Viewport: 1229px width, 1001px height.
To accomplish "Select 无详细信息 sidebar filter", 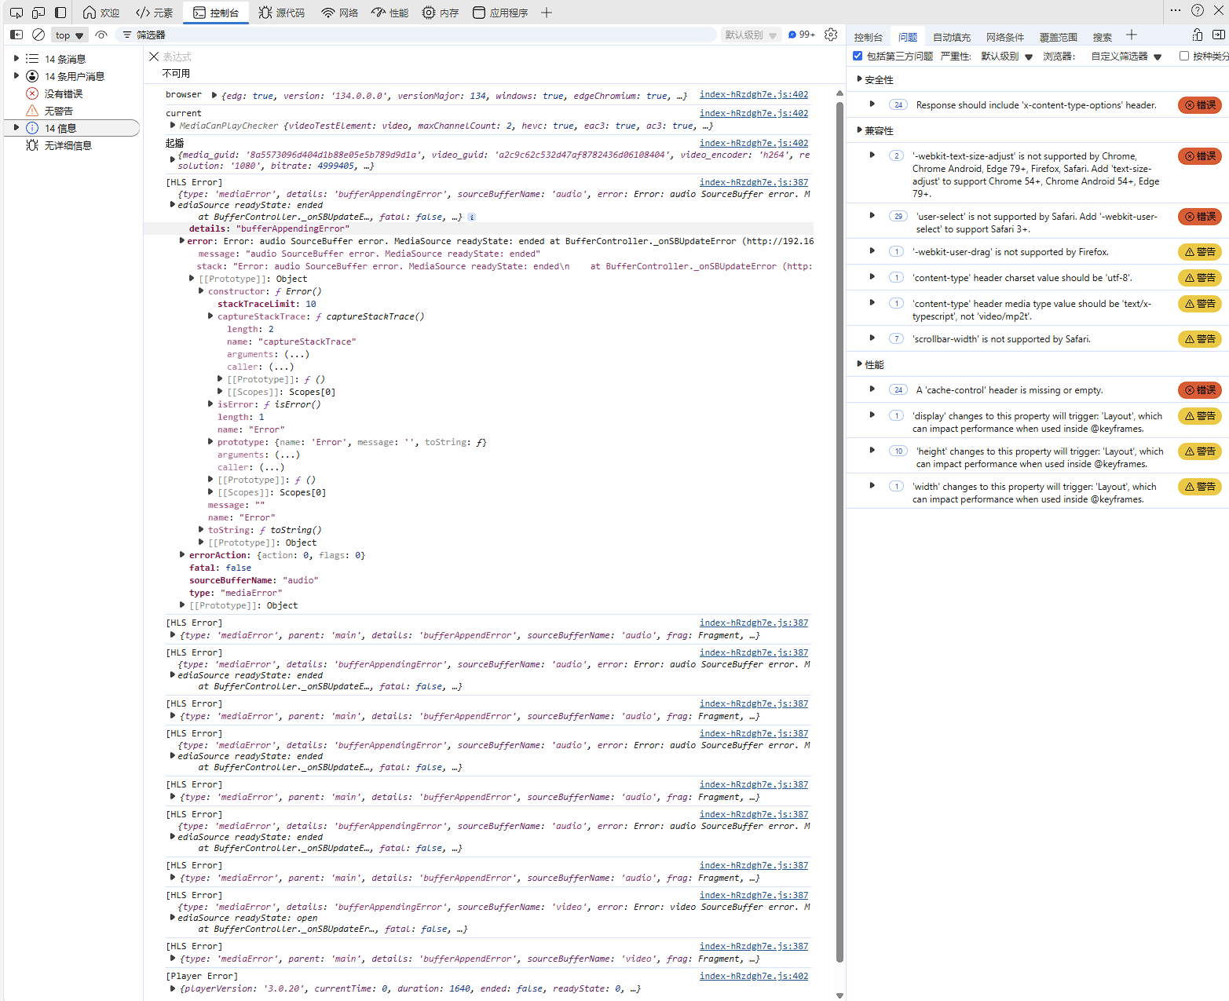I will tap(68, 145).
